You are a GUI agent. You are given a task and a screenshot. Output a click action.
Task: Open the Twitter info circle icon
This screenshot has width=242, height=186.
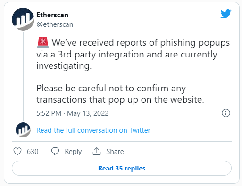coord(226,113)
